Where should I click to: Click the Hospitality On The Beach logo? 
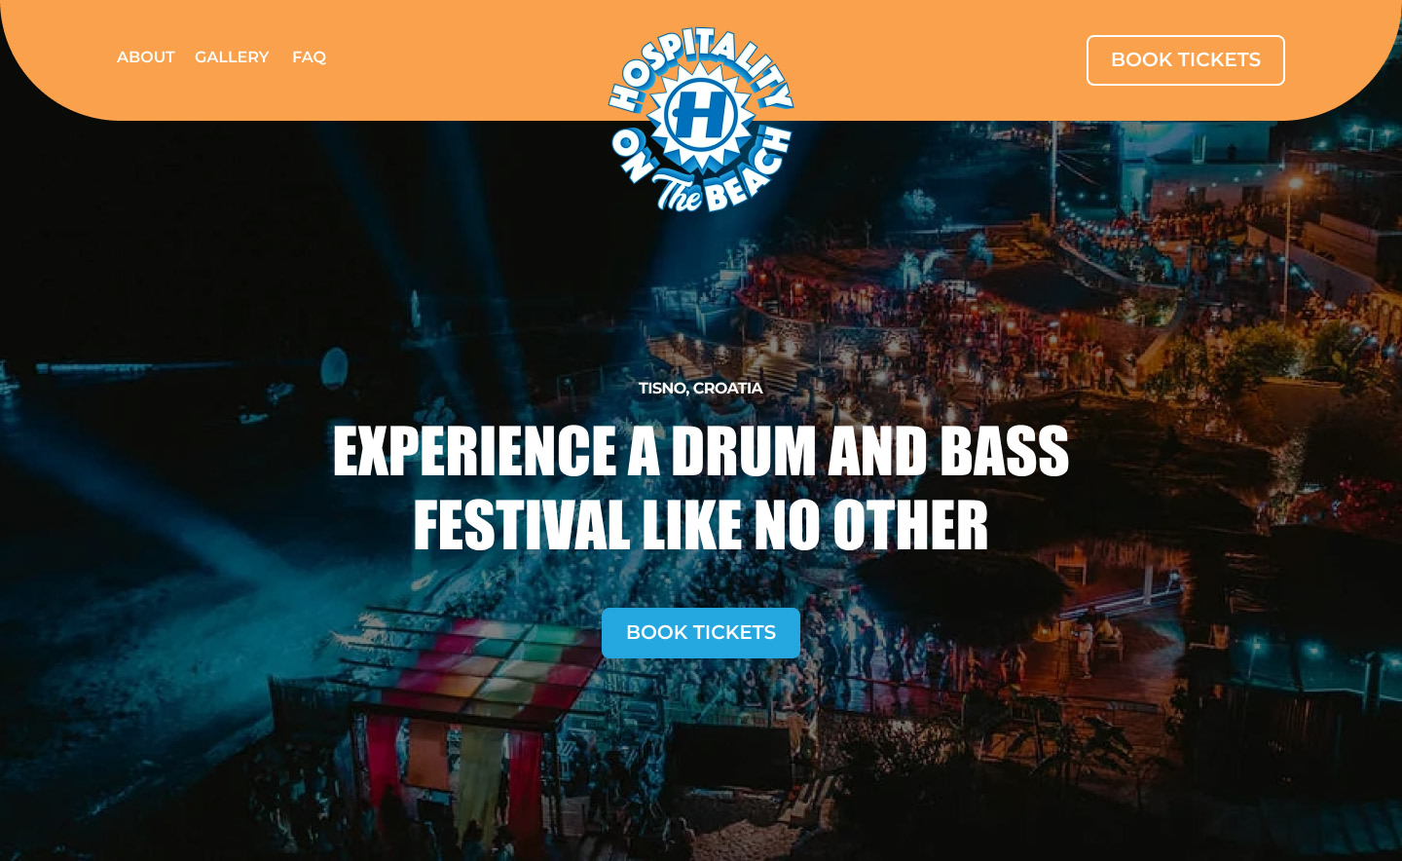[x=701, y=119]
